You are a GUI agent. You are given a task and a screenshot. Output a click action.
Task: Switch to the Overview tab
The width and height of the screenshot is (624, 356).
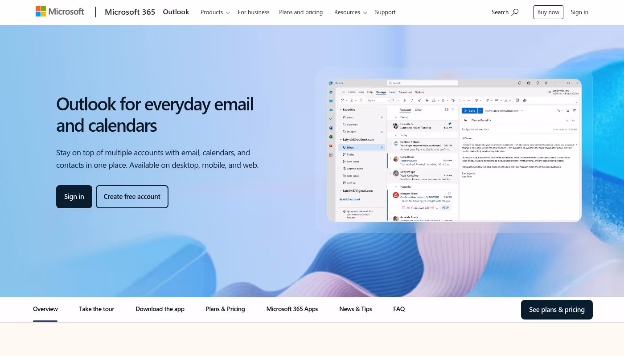45,309
